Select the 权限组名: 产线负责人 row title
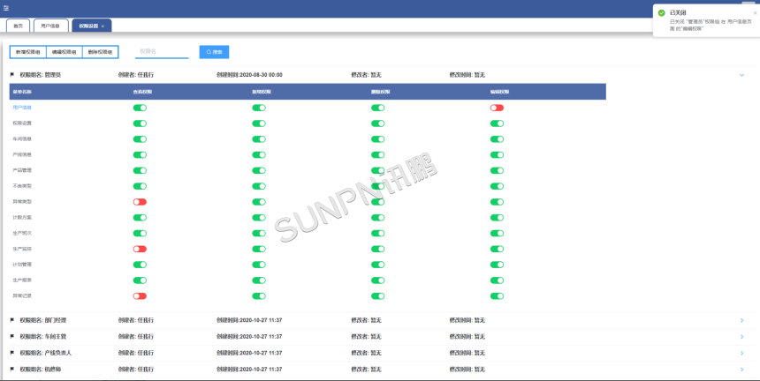Viewport: 760px width, 381px height. [46, 353]
